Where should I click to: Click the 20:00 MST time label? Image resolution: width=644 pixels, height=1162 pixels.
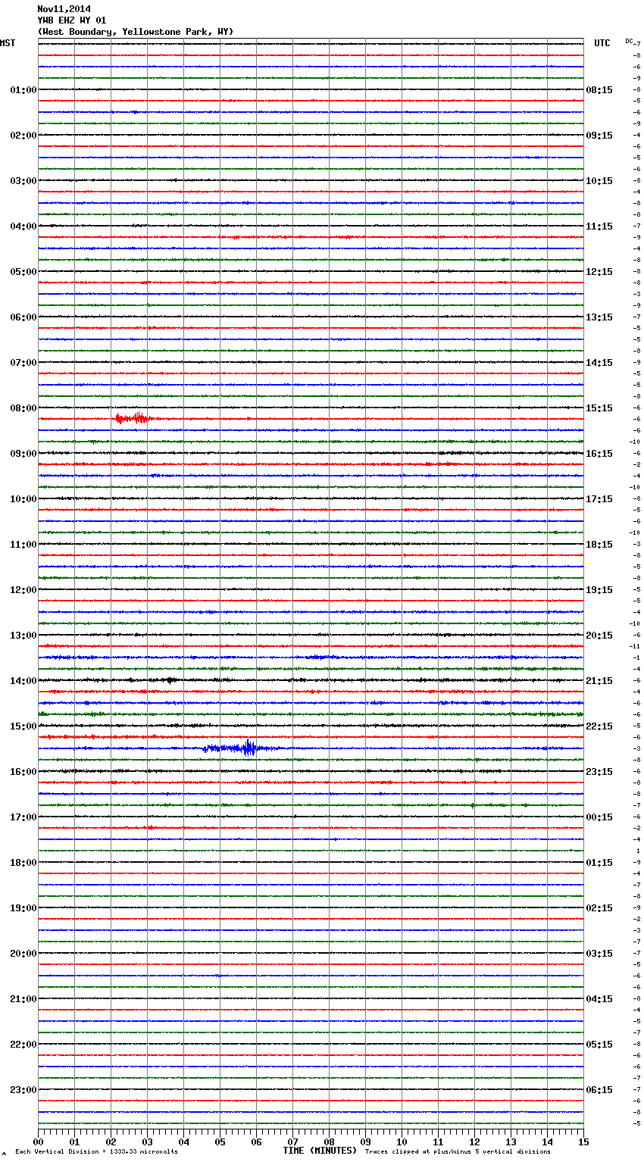tap(23, 954)
